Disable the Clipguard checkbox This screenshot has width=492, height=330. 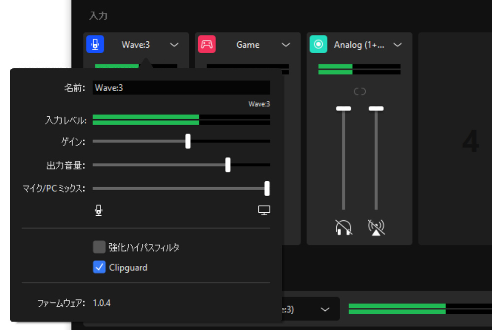click(x=99, y=267)
